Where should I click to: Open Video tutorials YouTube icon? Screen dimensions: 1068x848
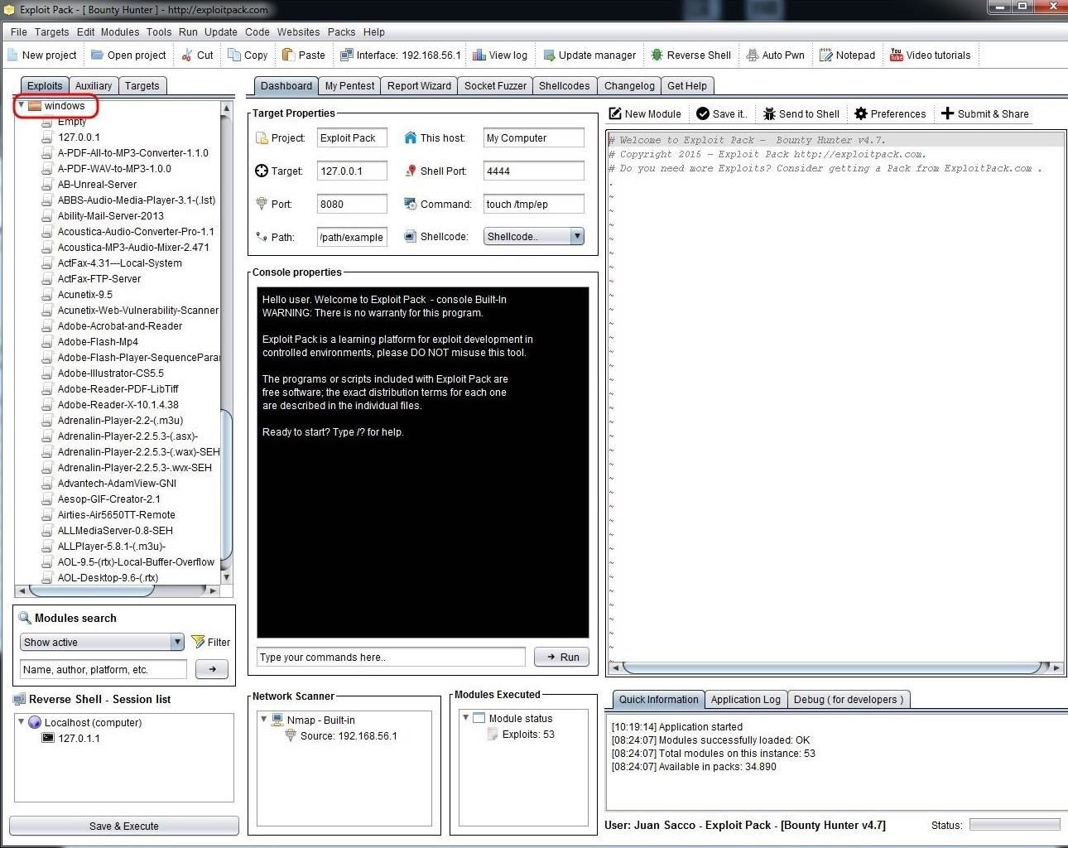pos(896,55)
